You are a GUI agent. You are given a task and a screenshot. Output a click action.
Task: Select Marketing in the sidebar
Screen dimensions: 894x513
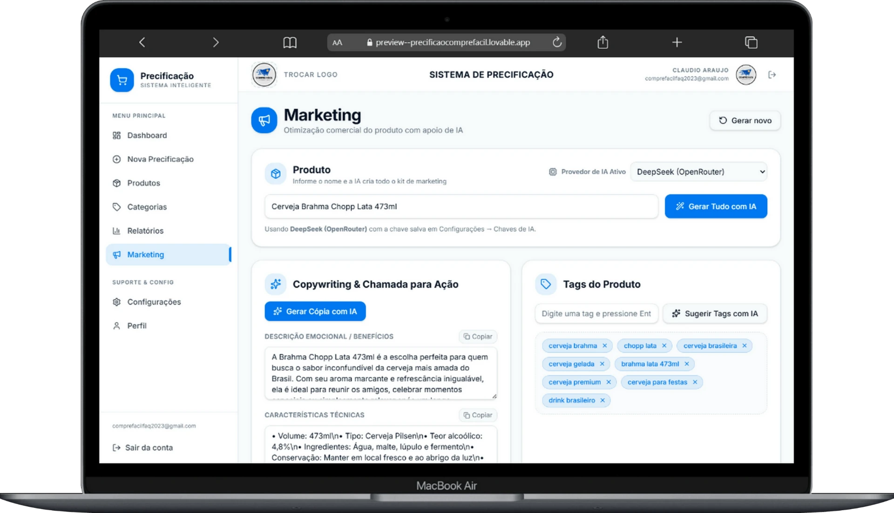[169, 254]
